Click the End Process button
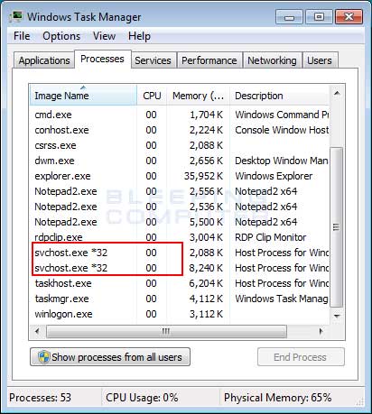This screenshot has height=414, width=372. [301, 357]
